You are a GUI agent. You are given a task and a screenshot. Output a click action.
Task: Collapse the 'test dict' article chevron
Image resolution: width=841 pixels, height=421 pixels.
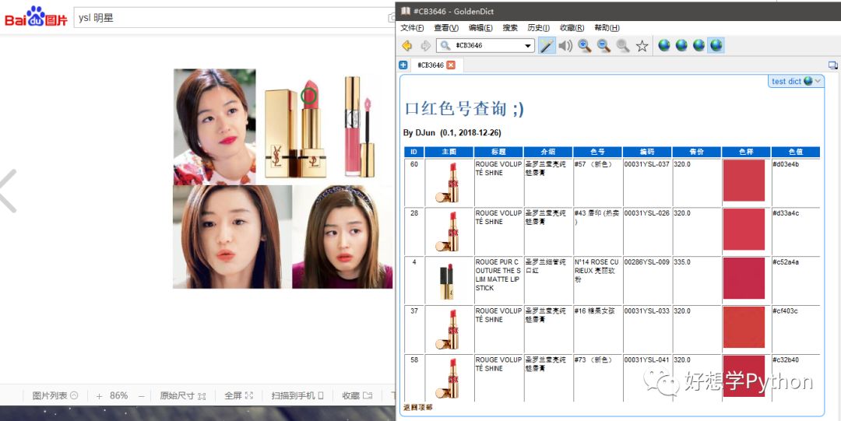coord(818,81)
